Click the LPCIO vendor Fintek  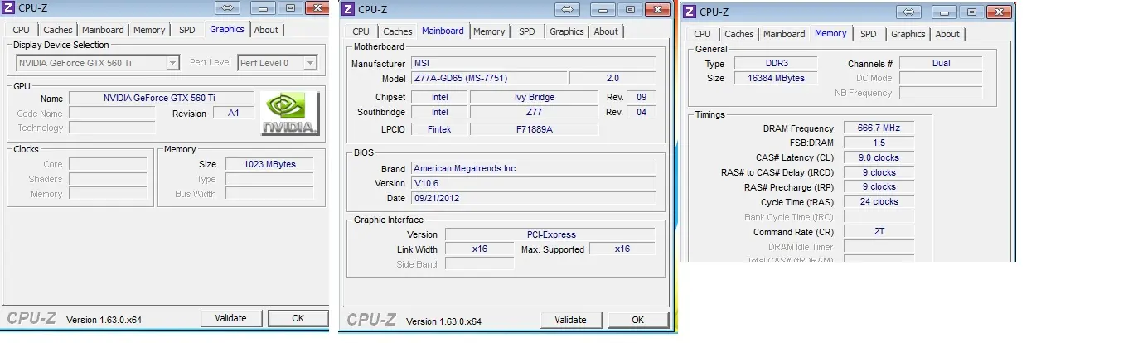click(439, 129)
